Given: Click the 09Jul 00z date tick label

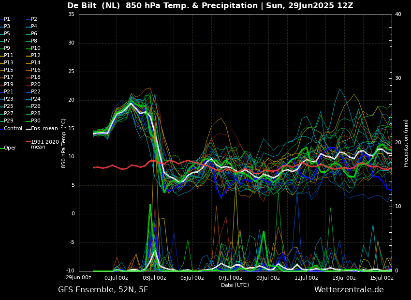Looking at the screenshot, I should [x=268, y=278].
